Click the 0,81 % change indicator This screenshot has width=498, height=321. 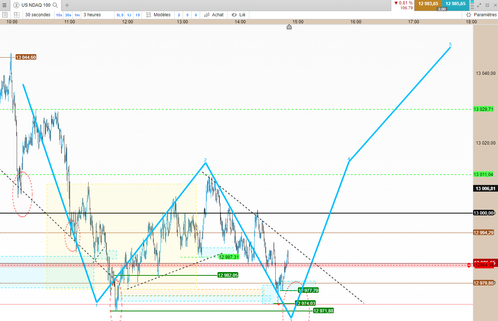point(404,3)
